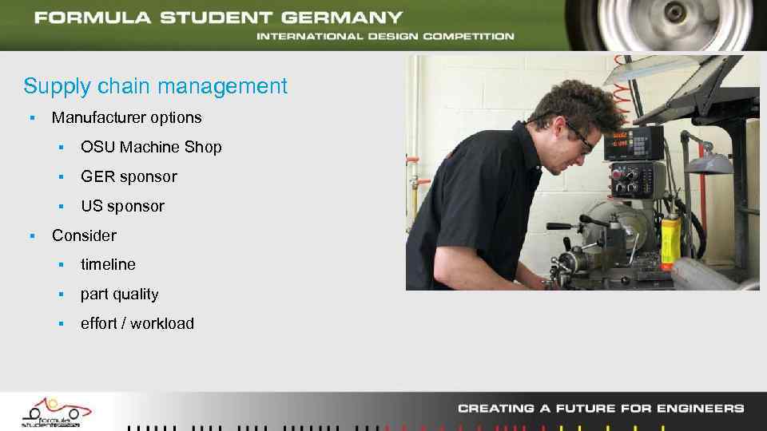Select the 'timeline' bullet text
Viewport: 767px width, 431px height.
coord(108,264)
